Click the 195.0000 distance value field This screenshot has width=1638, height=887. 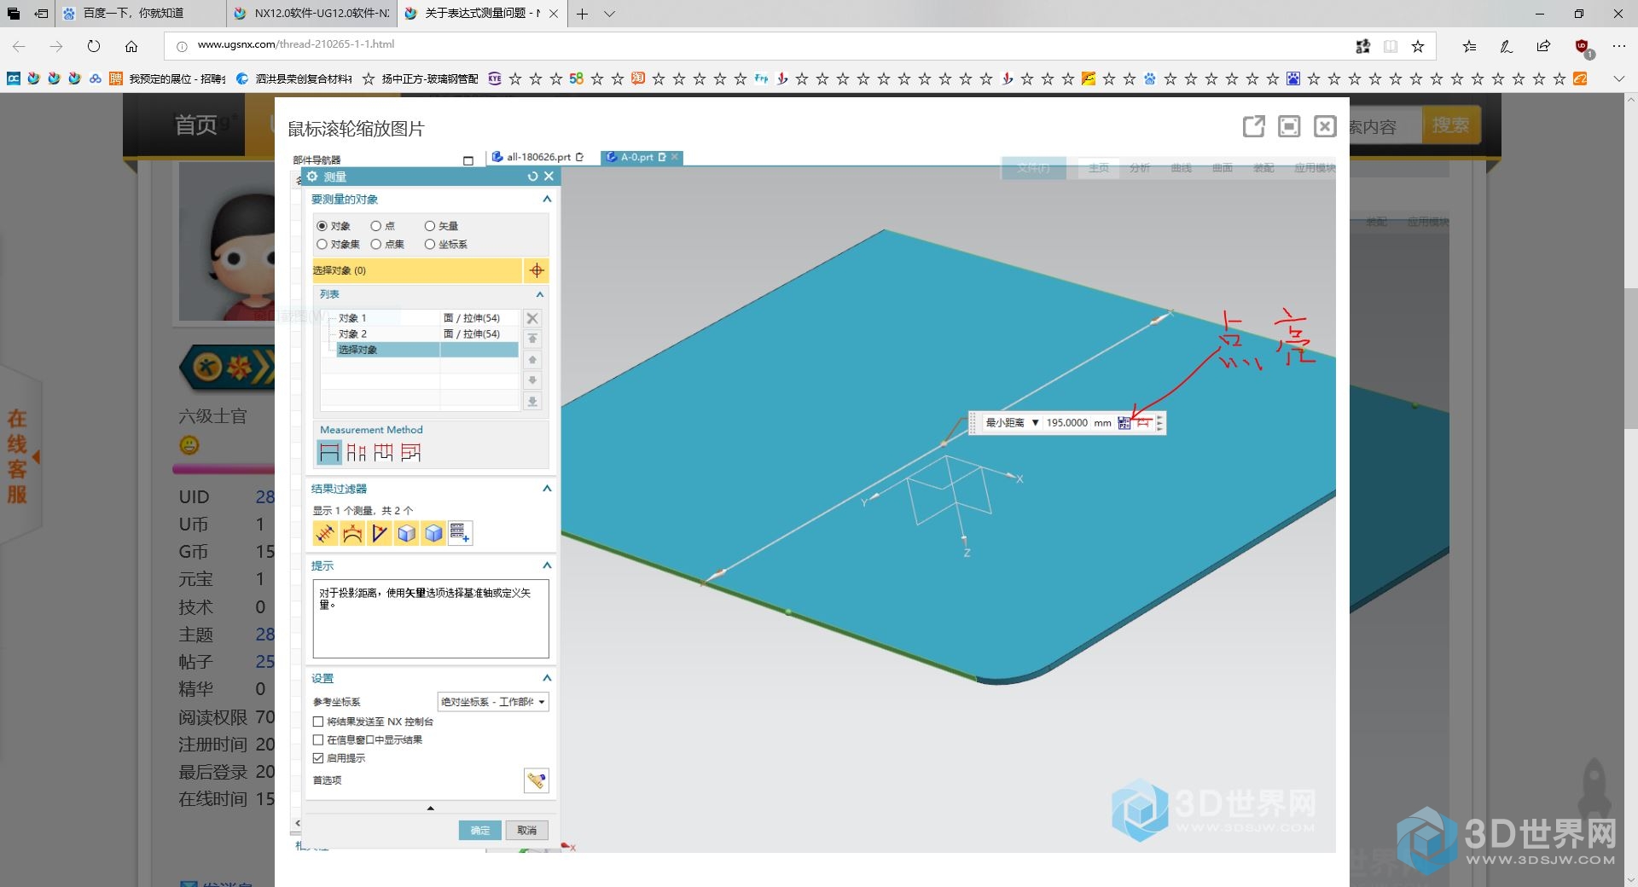tap(1066, 423)
